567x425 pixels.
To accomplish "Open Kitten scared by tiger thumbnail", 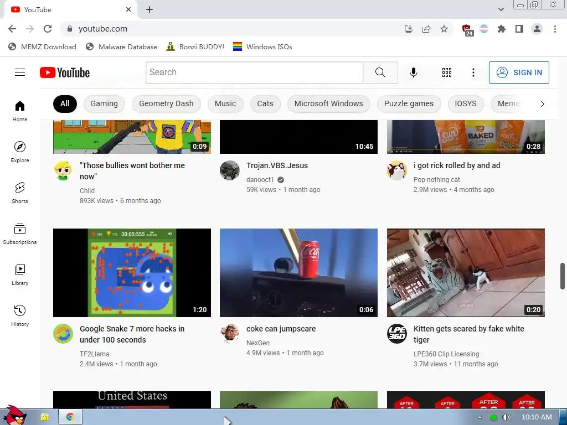I will click(466, 272).
